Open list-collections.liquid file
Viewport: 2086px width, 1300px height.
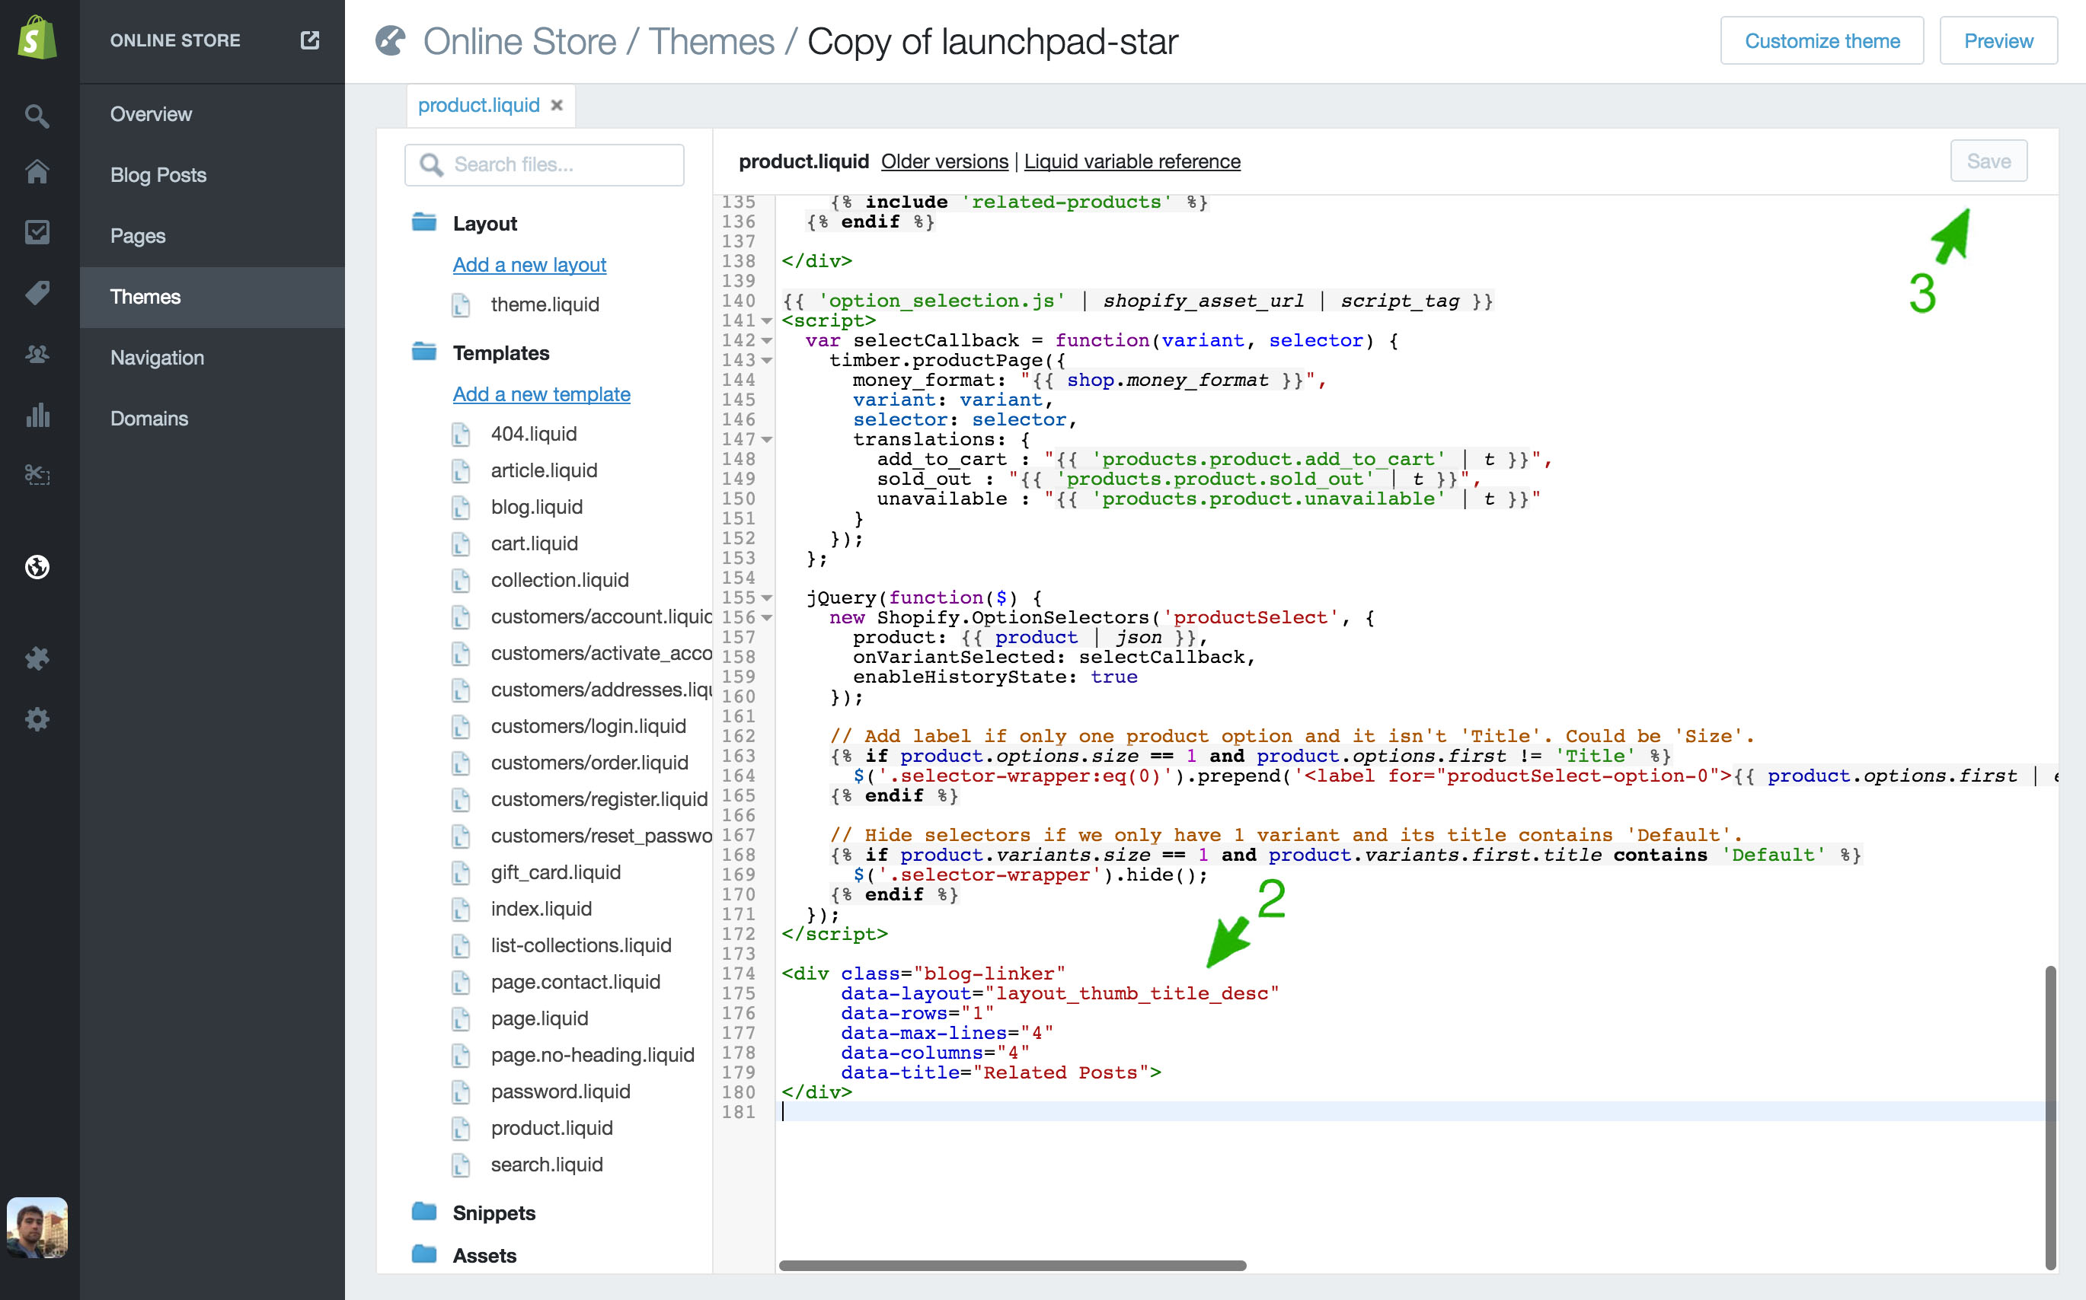click(x=580, y=946)
